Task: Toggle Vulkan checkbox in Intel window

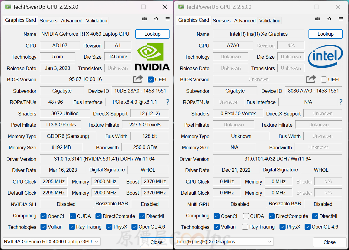Action: [217, 227]
